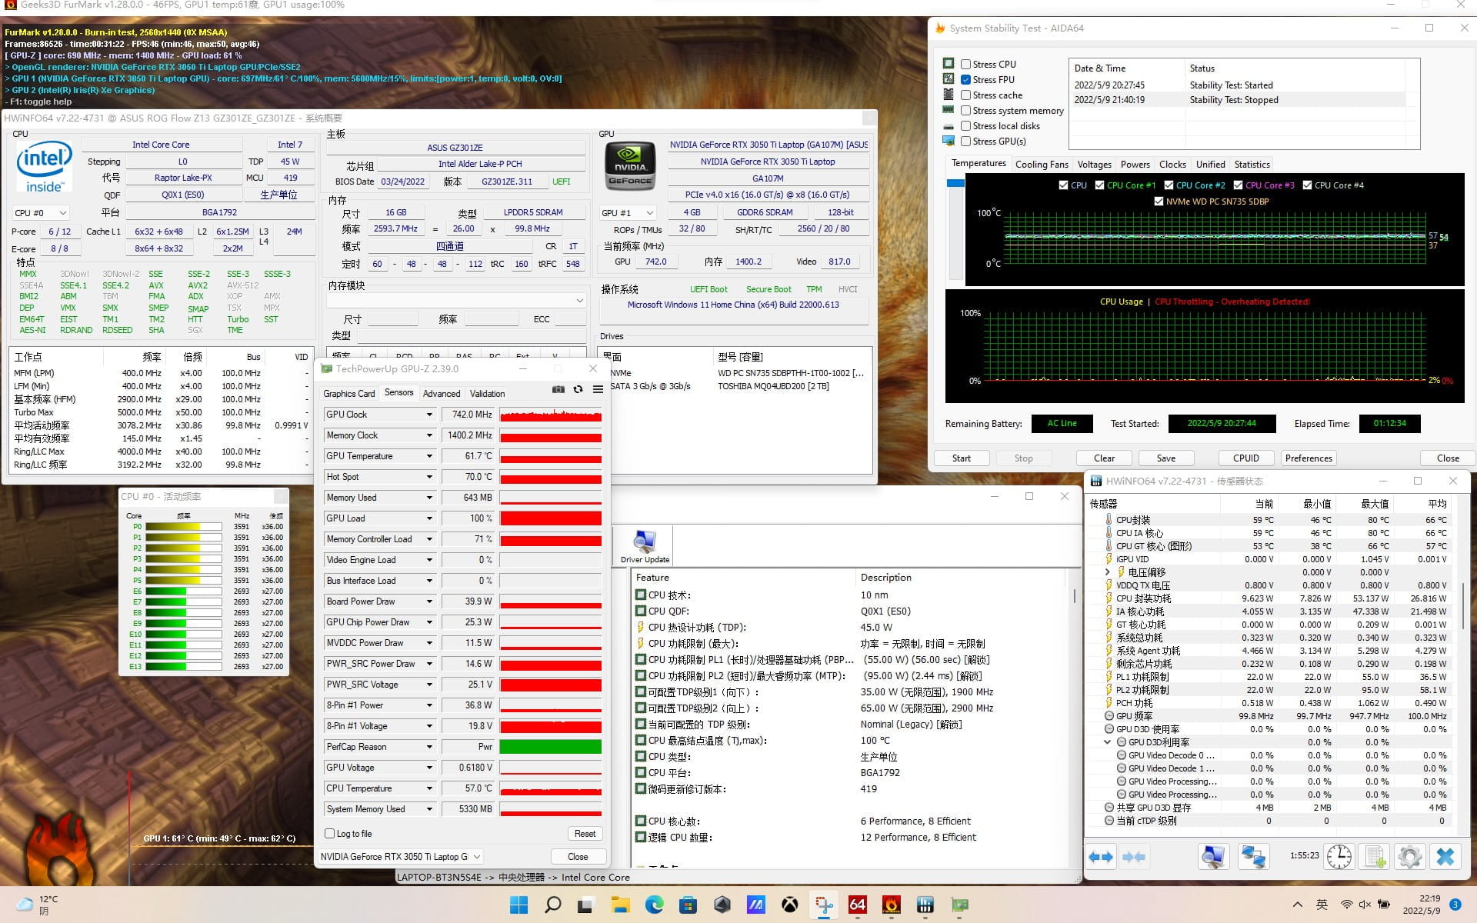Image resolution: width=1477 pixels, height=923 pixels.
Task: Click AIDA64 Save button
Action: (1166, 458)
